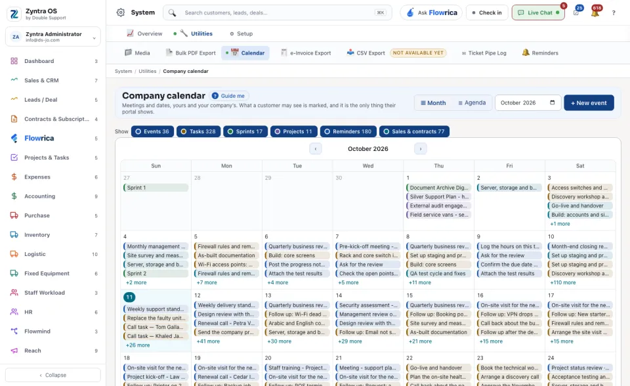This screenshot has height=386, width=630.
Task: Click the Fixed Equipment icon
Action: tap(14, 273)
